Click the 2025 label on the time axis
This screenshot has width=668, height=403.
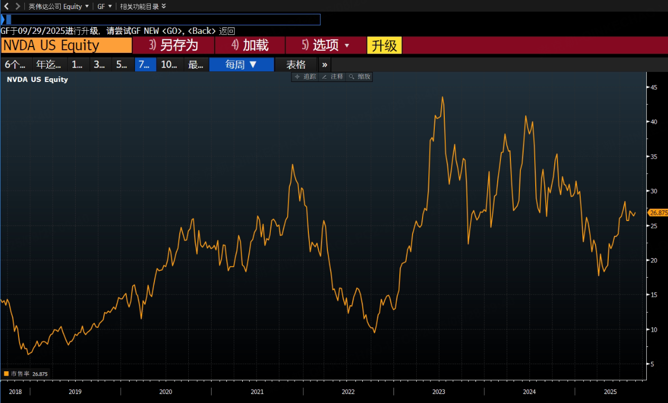tap(610, 392)
